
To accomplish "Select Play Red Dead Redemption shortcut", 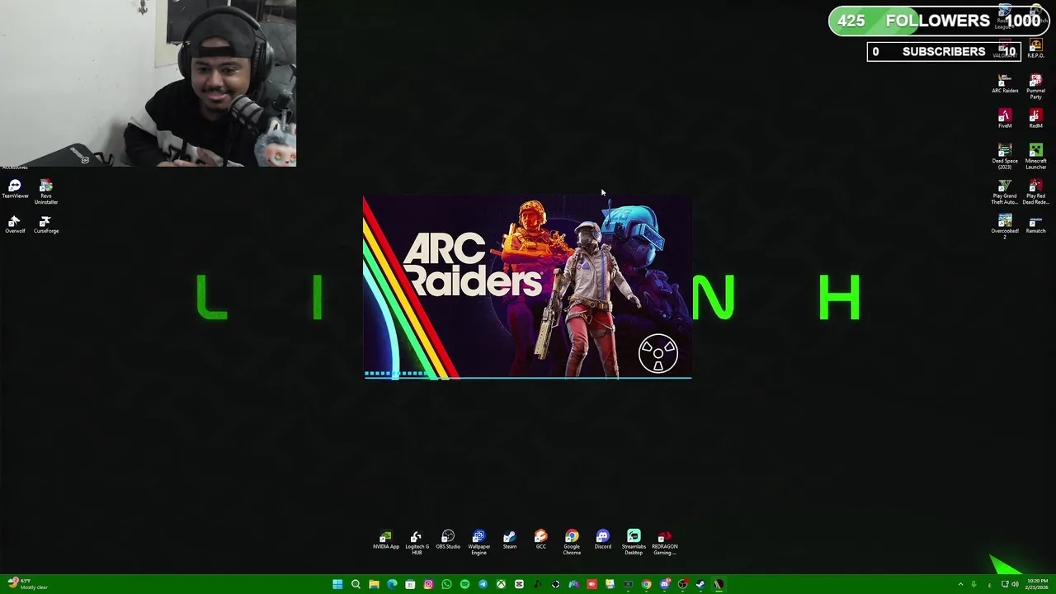I will click(x=1035, y=192).
